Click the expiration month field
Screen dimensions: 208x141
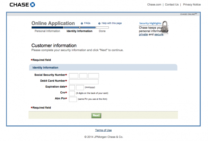pos(72,87)
